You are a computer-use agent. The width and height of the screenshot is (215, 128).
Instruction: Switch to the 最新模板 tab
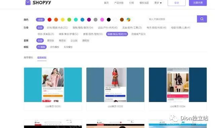(x=42, y=58)
